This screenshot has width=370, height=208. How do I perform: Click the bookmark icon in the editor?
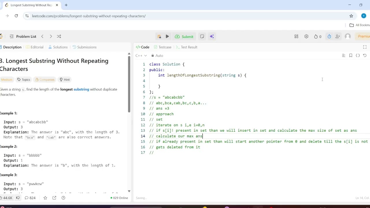point(351,55)
